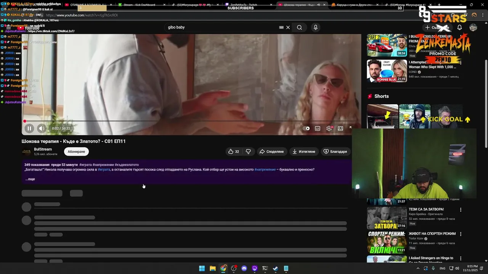
Task: Open the Windows Start menu
Action: [202, 268]
